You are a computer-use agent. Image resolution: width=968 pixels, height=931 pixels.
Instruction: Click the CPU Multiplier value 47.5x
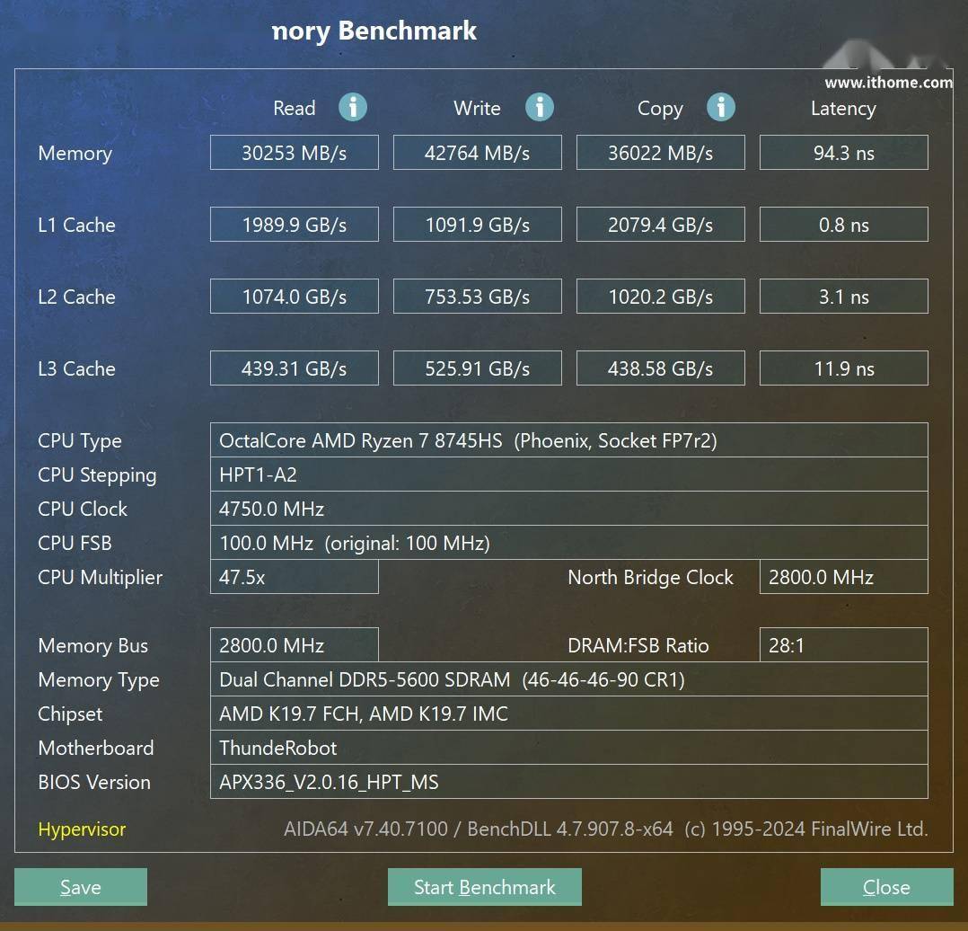coord(295,577)
